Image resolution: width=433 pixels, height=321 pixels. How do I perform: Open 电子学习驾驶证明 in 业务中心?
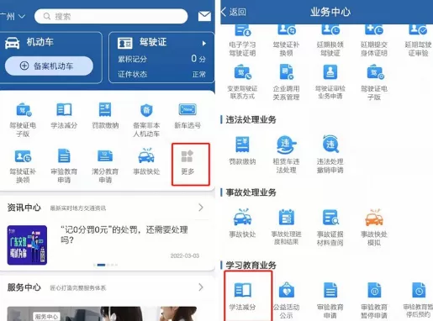click(242, 40)
